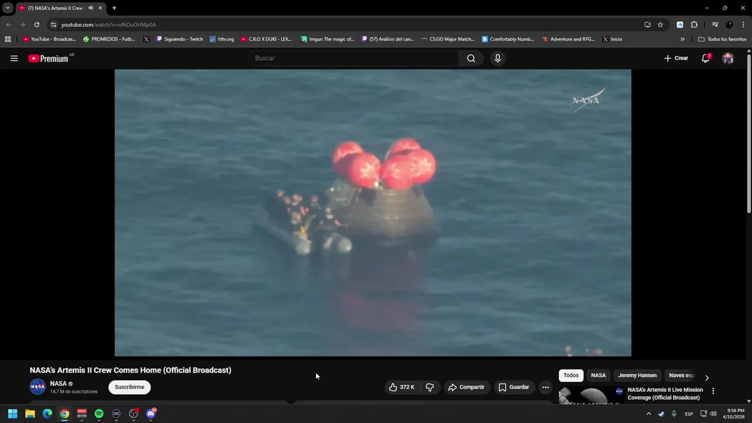
Task: Open NASA channel name link
Action: coord(58,384)
